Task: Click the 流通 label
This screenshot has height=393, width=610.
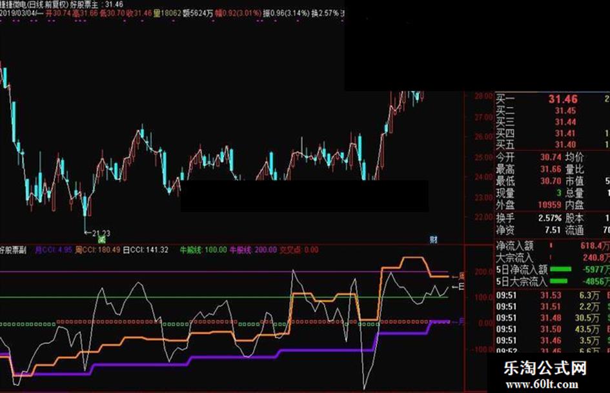Action: tap(574, 230)
